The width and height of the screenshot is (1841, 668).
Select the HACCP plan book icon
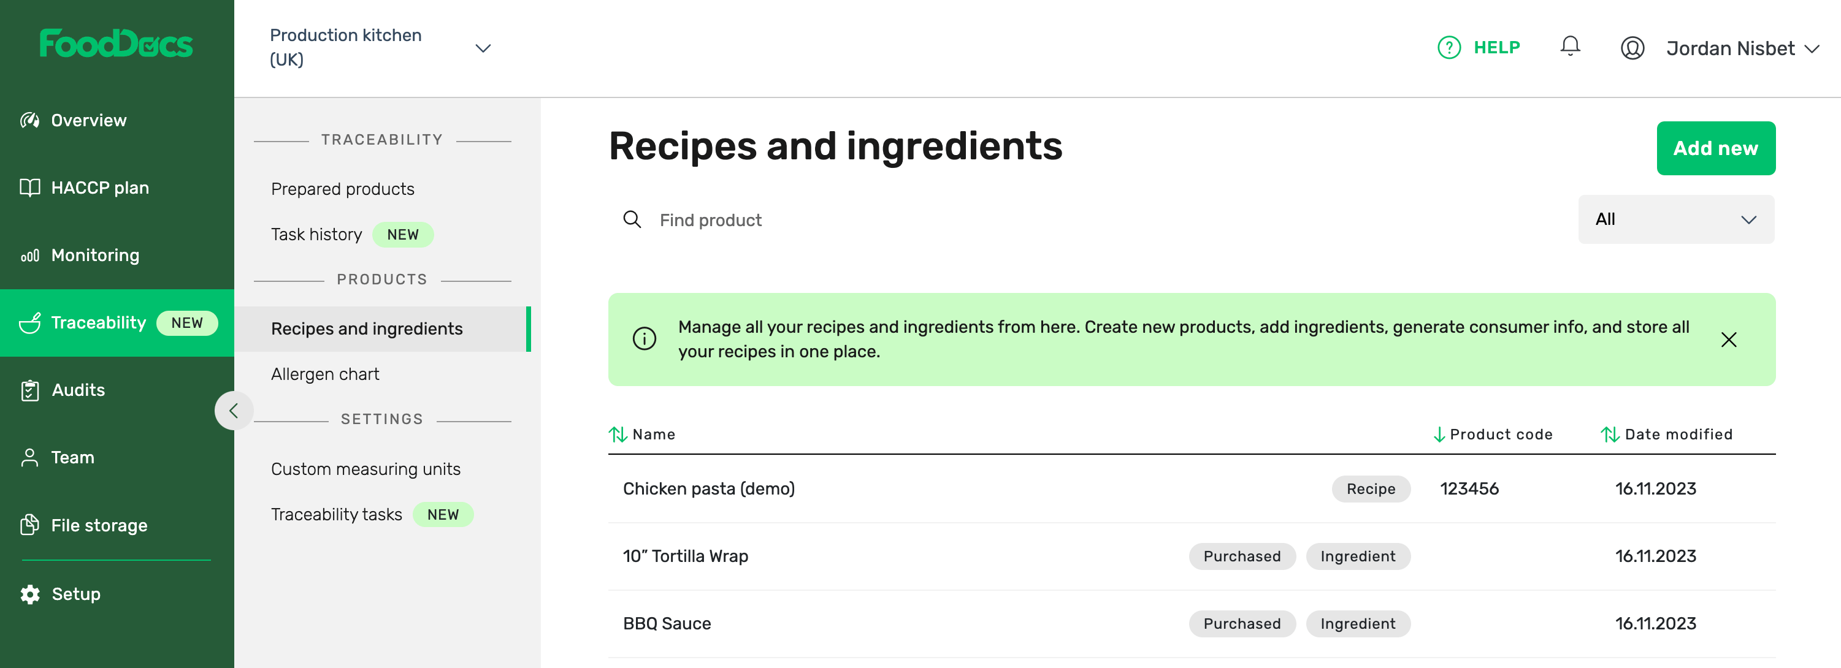click(x=29, y=187)
